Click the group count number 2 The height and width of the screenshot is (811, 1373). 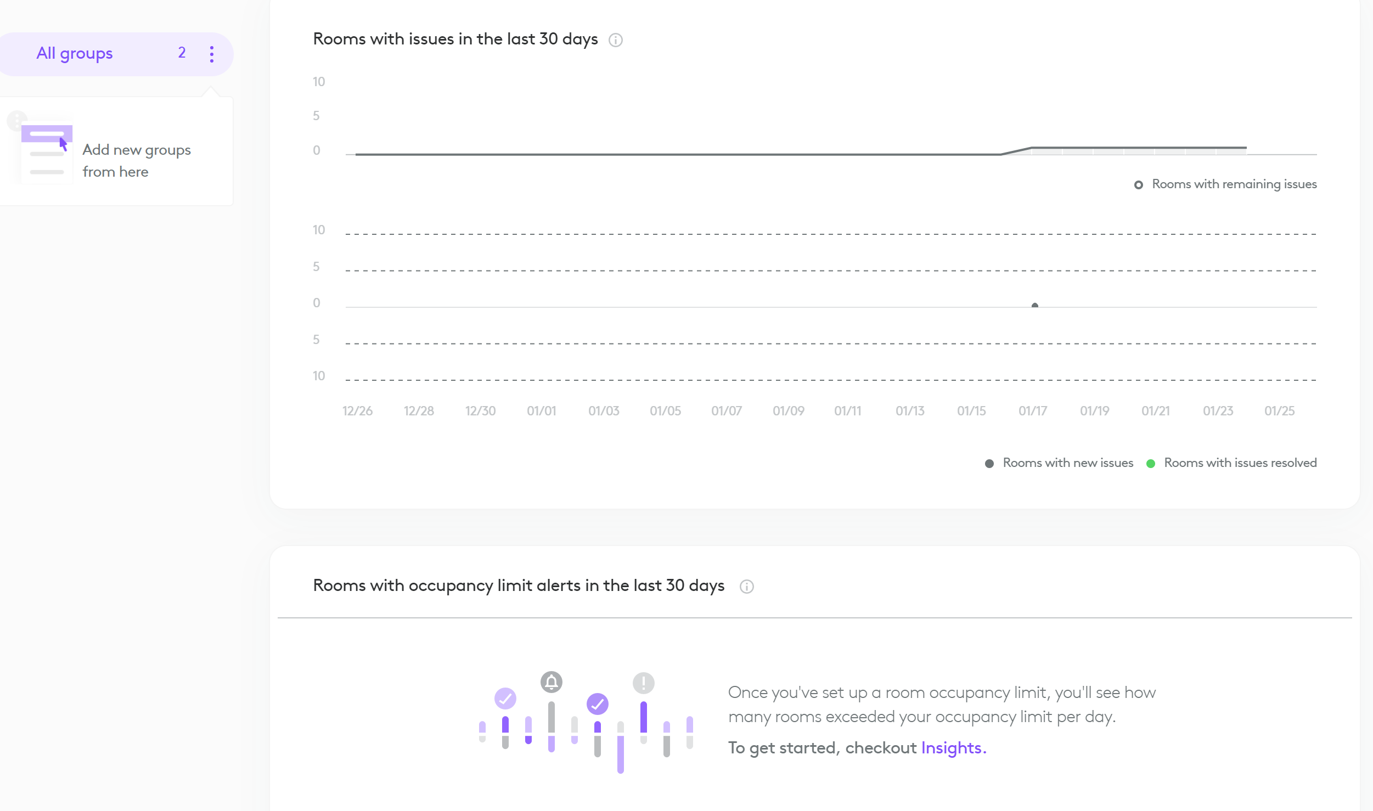point(182,53)
